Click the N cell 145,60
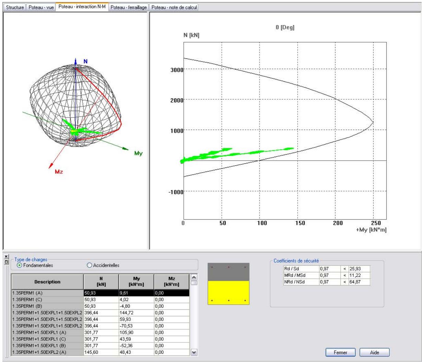422x362 pixels. click(101, 352)
